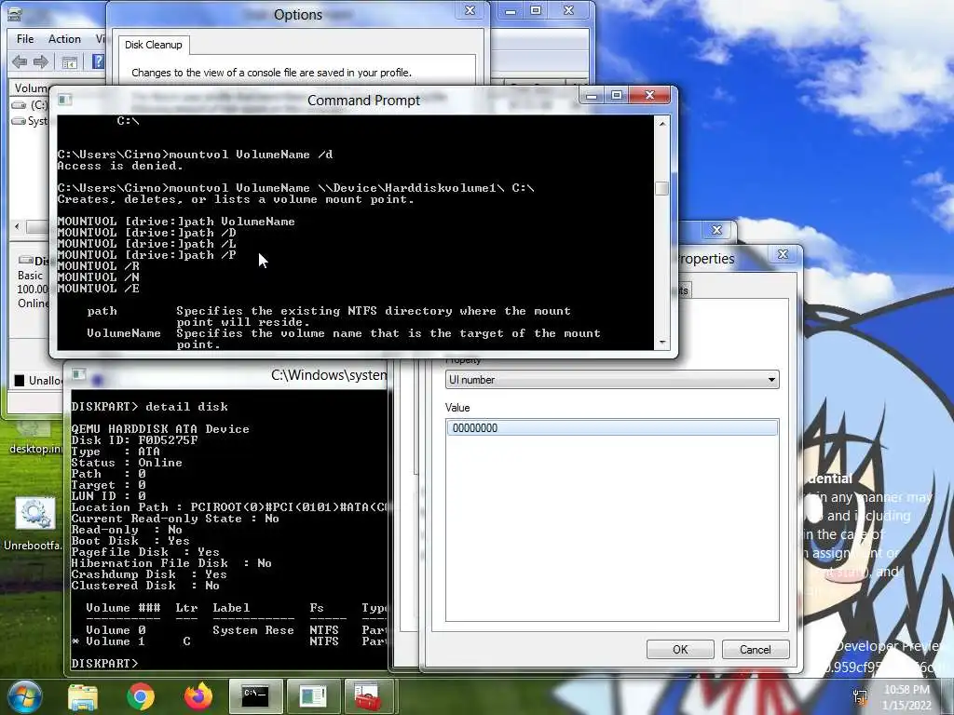954x715 pixels.
Task: Click the Unallocated legend label
Action: tap(46, 381)
